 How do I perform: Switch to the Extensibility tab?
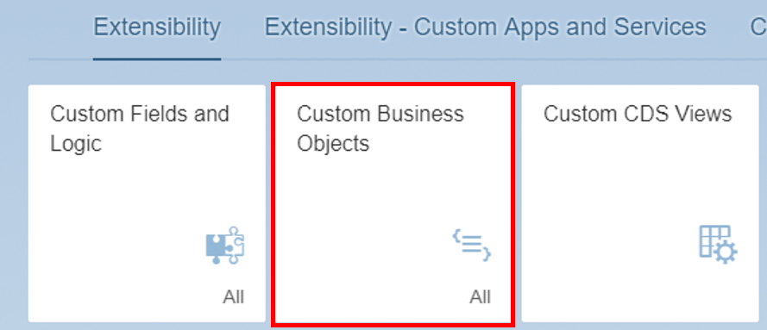click(157, 28)
